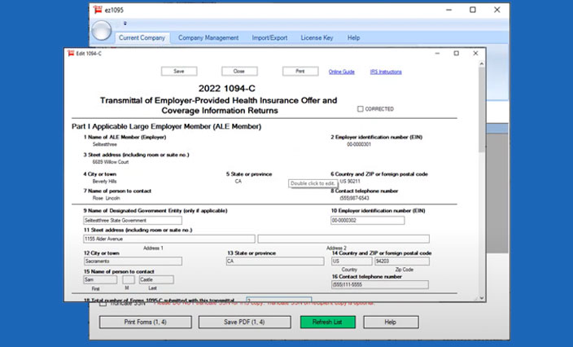573x347 pixels.
Task: Click the Help button in the main window
Action: [391, 322]
